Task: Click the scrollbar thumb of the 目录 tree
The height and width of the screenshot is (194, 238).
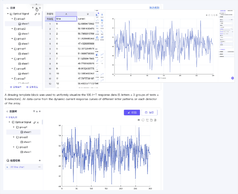Action: pos(42,20)
